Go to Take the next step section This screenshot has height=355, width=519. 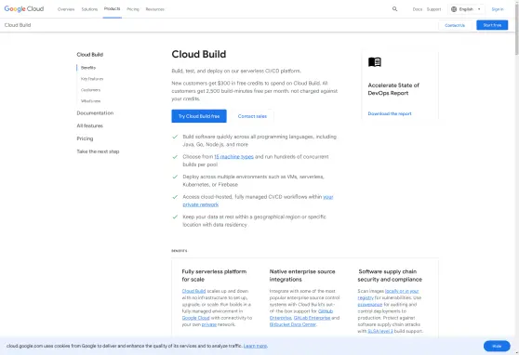pos(98,151)
